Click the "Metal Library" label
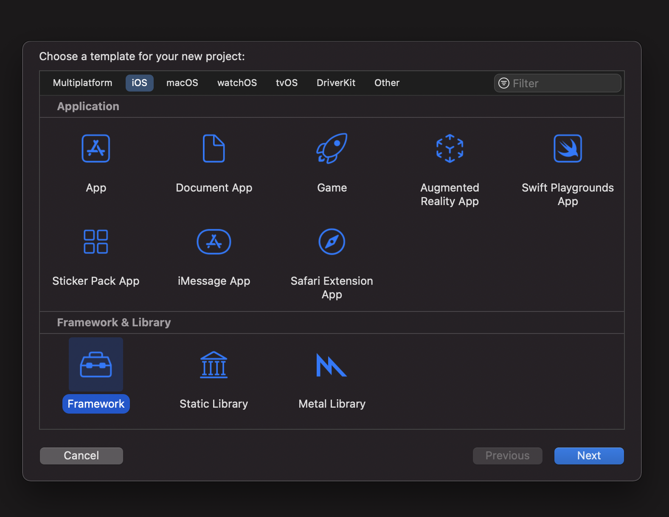Image resolution: width=669 pixels, height=517 pixels. [332, 404]
